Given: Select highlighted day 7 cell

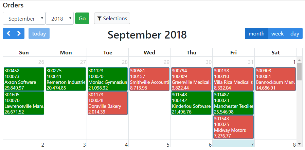Looking at the screenshot, I should coord(233,144).
